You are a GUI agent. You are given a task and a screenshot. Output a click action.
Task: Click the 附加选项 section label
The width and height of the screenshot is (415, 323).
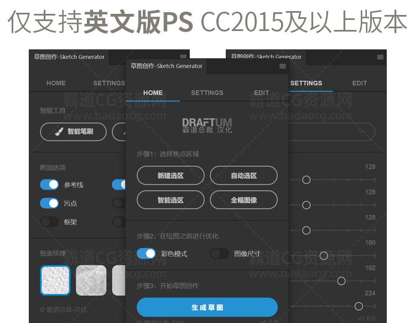click(53, 167)
